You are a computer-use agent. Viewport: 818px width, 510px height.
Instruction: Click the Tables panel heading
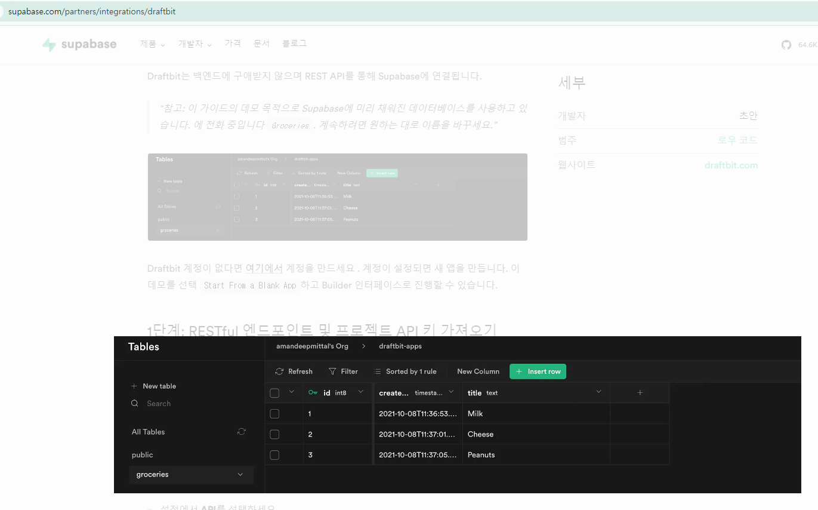(x=144, y=347)
